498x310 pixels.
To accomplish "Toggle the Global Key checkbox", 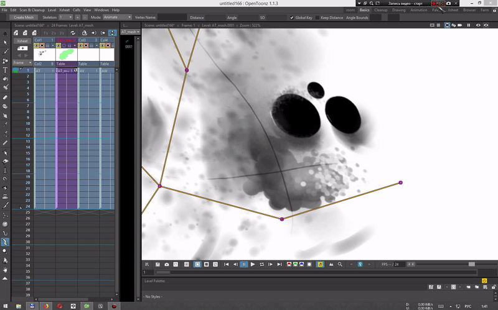I will pos(293,17).
